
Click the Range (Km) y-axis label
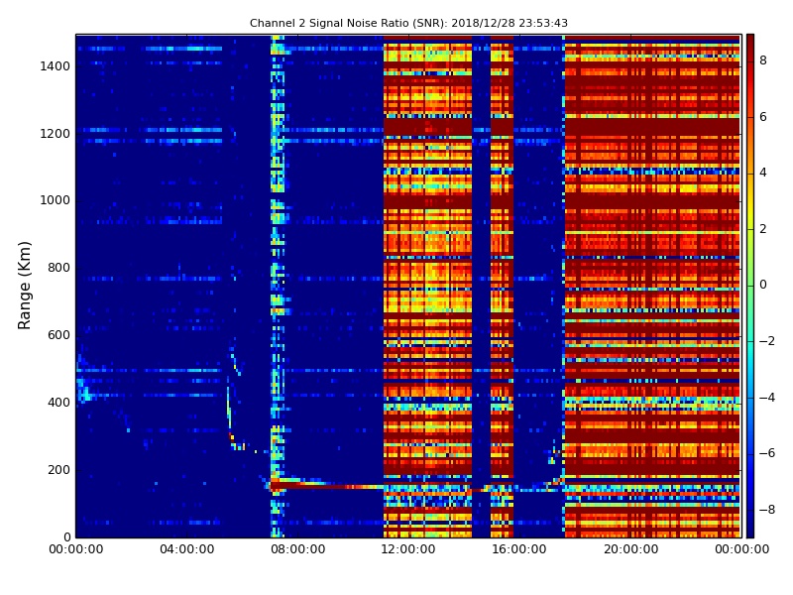coord(24,286)
